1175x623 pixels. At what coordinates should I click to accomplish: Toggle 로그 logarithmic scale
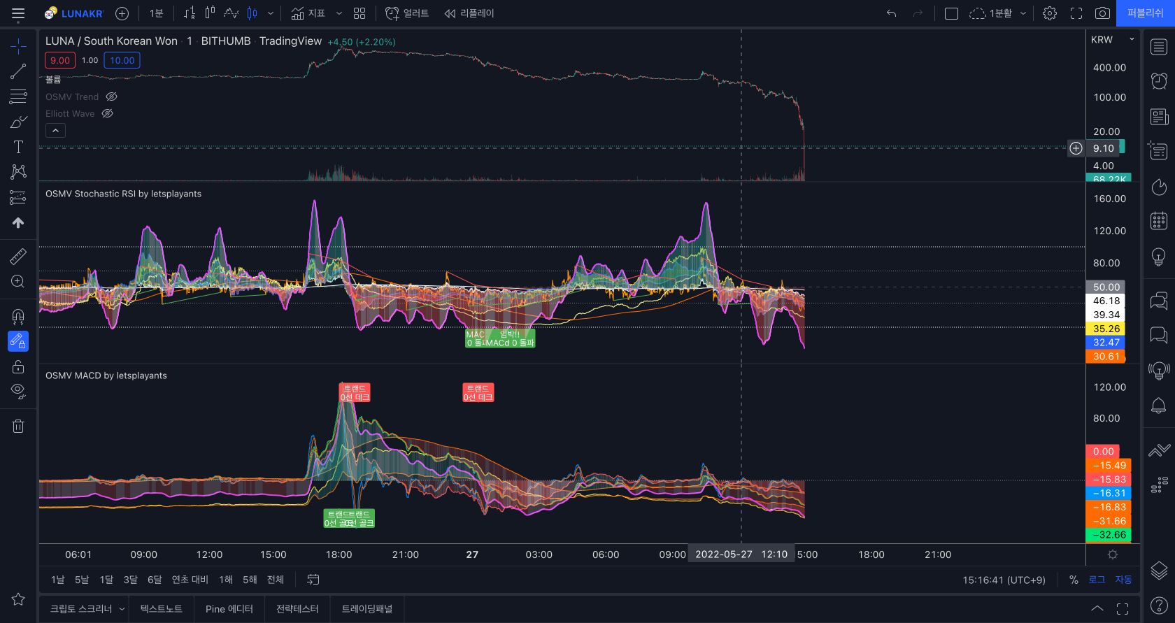[1097, 580]
